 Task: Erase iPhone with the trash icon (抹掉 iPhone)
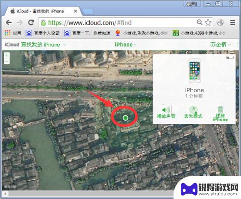pos(220,114)
